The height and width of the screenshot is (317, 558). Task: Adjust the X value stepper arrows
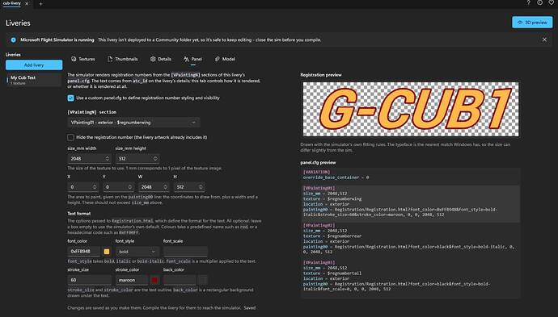click(95, 186)
